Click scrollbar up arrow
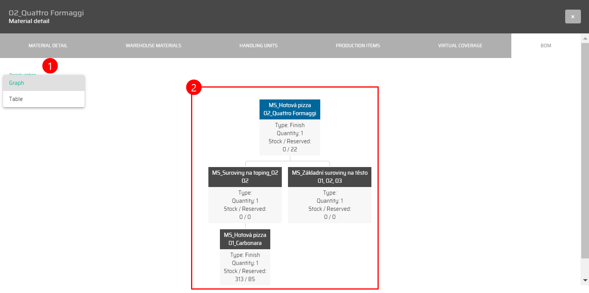Screen dimensions: 589x293 tap(585, 38)
